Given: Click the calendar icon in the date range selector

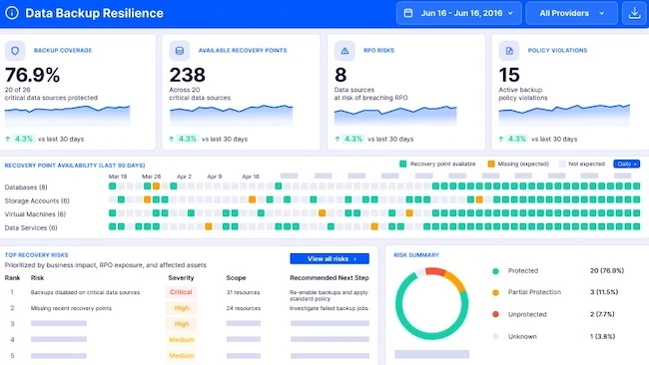Looking at the screenshot, I should (x=408, y=13).
